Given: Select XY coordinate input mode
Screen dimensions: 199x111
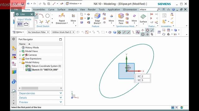Looking at the screenshot, I should [x=20, y=24].
